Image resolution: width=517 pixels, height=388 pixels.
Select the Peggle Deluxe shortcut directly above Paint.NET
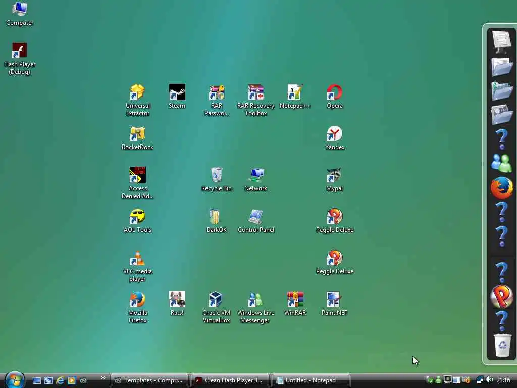coord(335,262)
